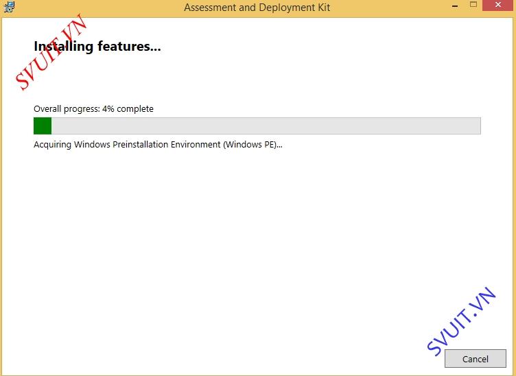Click the overall progress bar
The image size is (516, 376).
(x=257, y=126)
